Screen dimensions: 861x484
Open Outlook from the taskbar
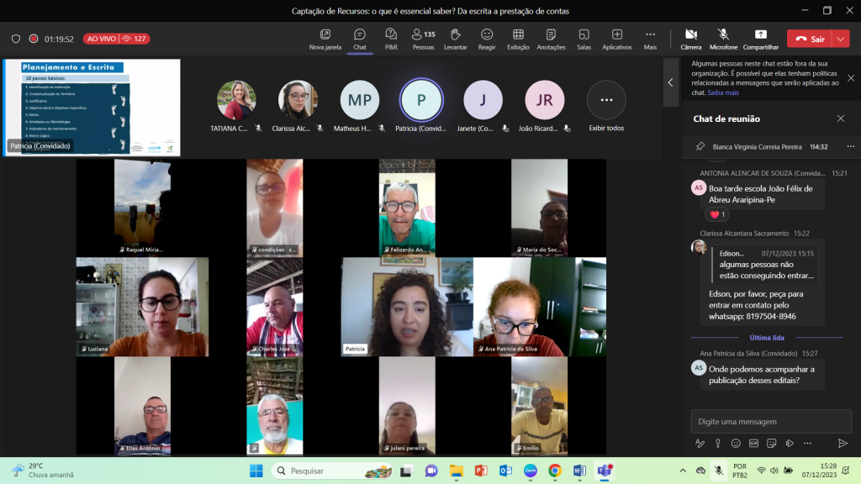point(505,471)
